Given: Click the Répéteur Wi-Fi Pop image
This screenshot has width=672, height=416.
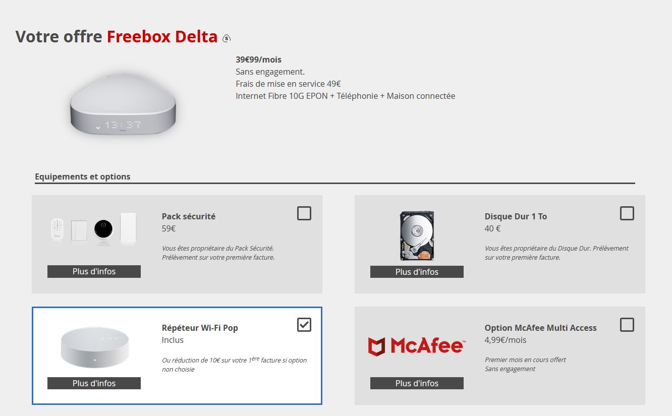Looking at the screenshot, I should pos(94,347).
